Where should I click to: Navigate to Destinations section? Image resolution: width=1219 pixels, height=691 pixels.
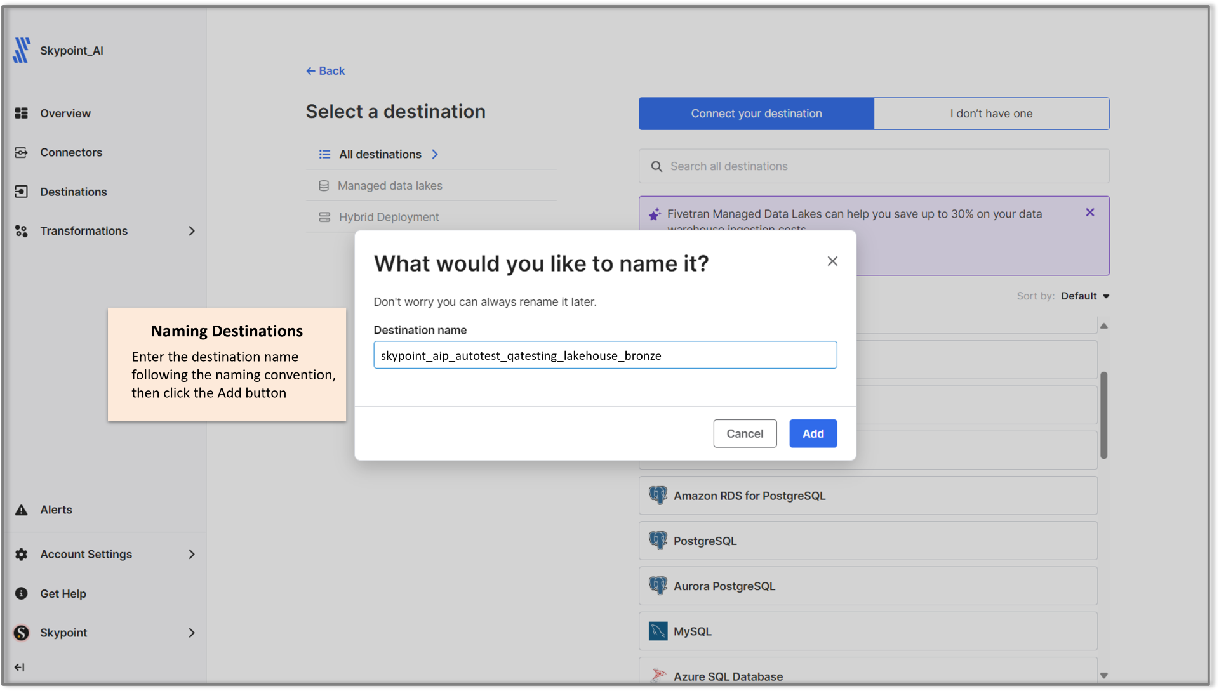tap(74, 191)
